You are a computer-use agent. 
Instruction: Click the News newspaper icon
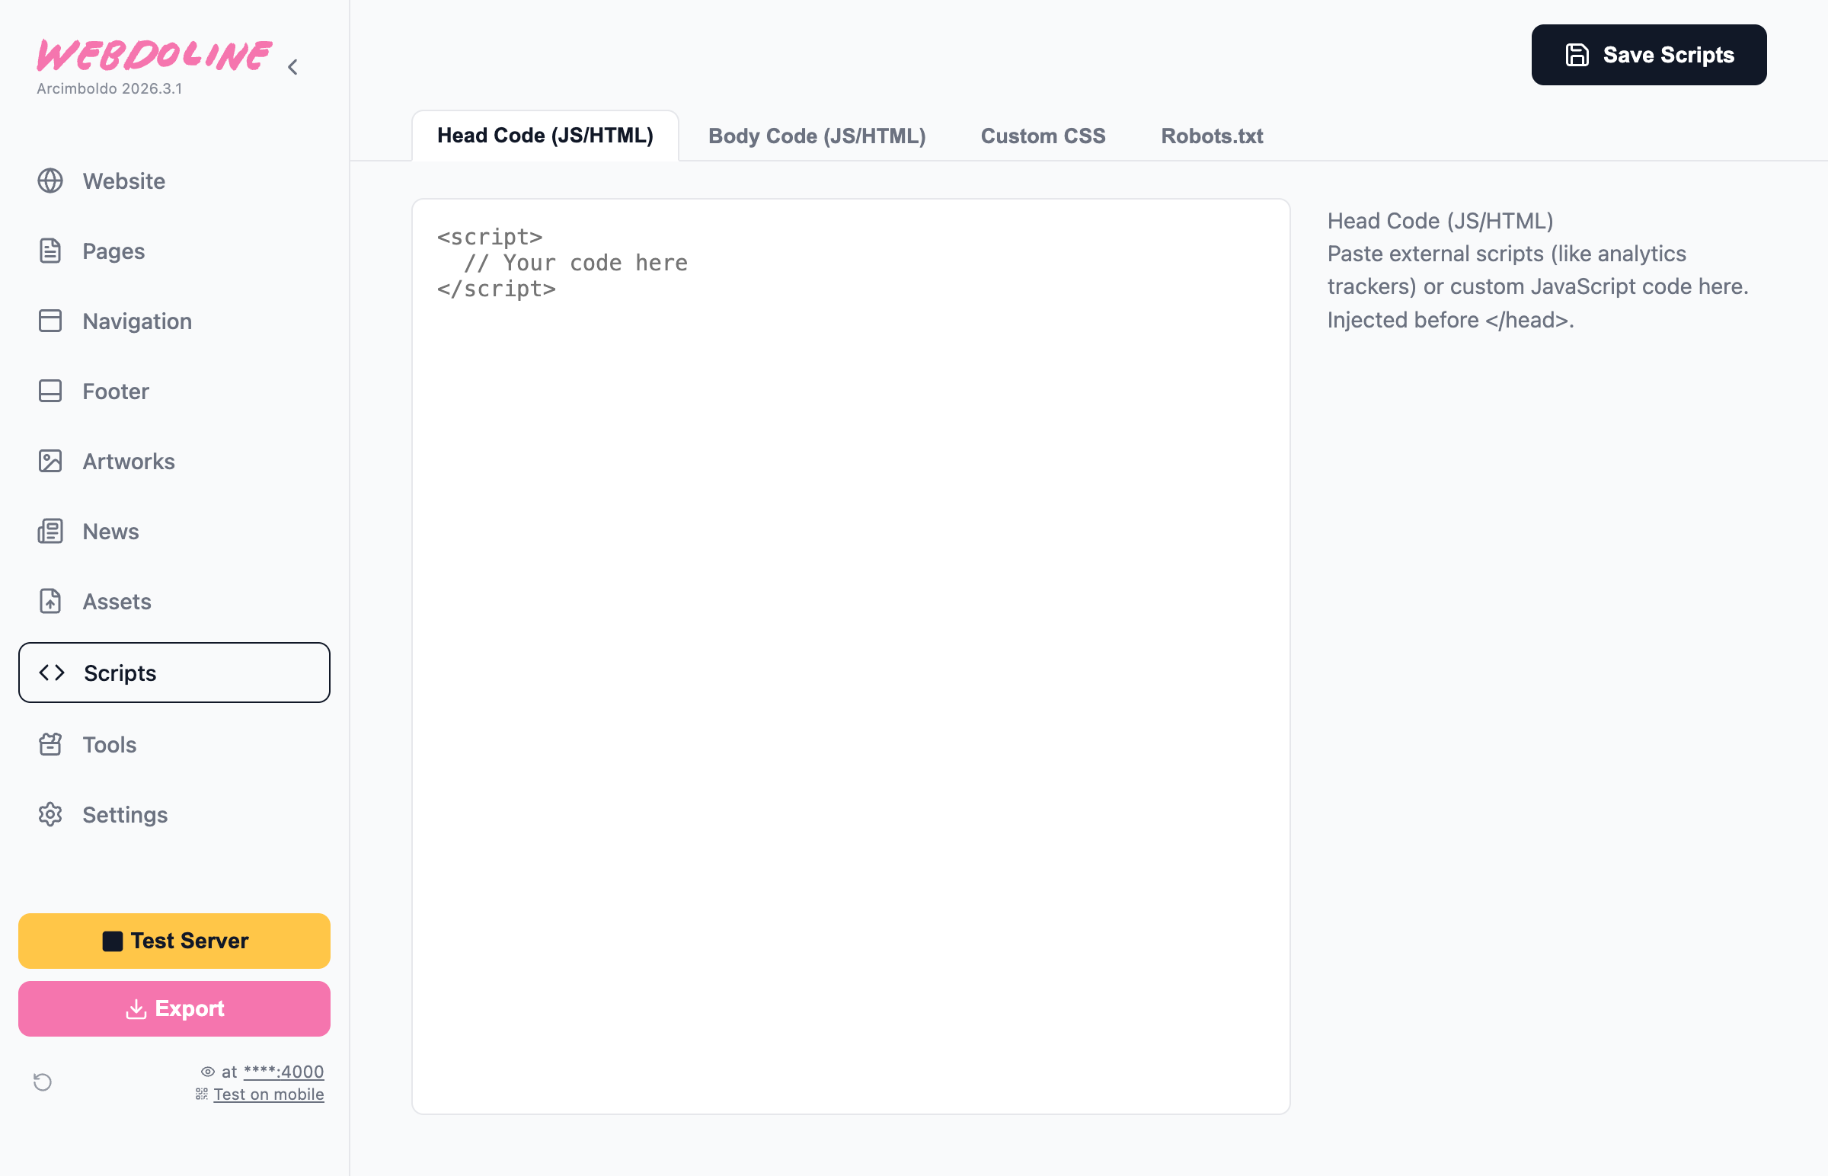click(x=50, y=532)
